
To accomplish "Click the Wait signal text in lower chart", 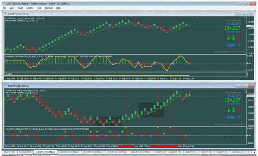I will [x=231, y=117].
